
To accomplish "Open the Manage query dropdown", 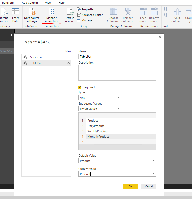I will point(86,20).
